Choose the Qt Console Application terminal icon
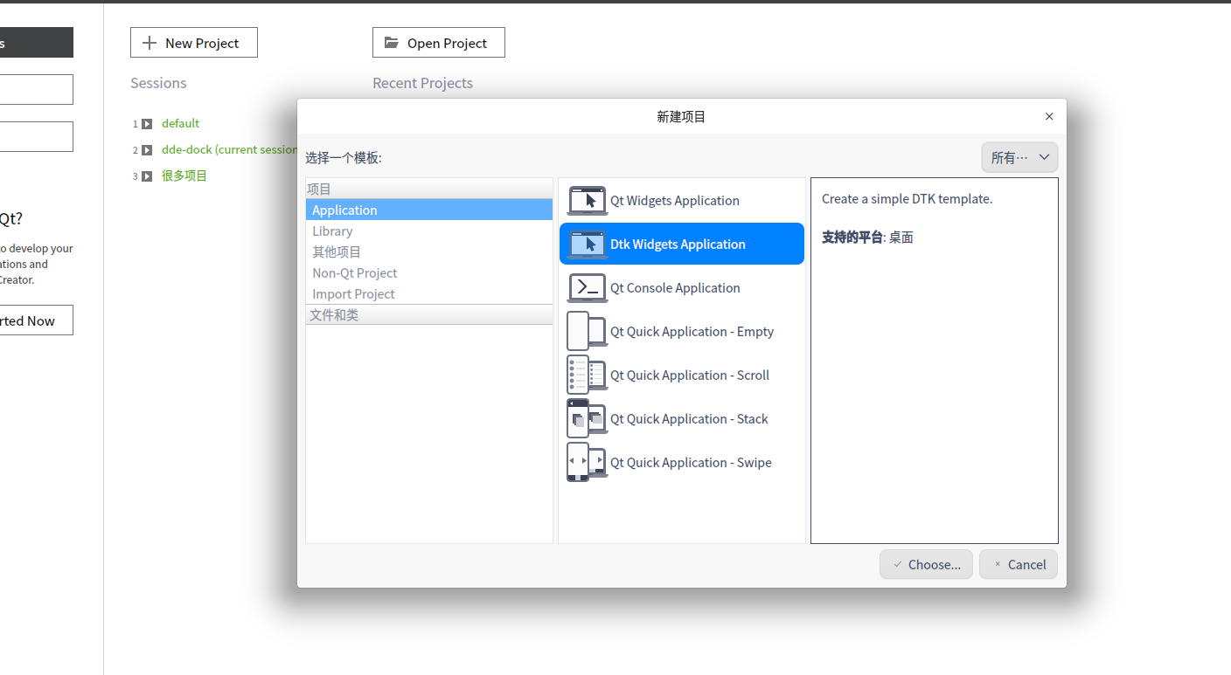This screenshot has height=675, width=1231. 588,288
